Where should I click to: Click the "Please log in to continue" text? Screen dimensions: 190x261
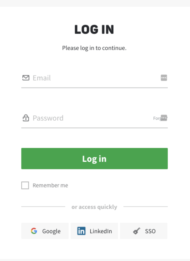pyautogui.click(x=94, y=48)
